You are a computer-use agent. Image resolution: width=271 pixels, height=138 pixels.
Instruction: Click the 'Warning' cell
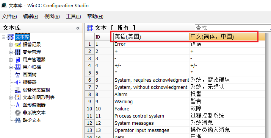(x=151, y=102)
